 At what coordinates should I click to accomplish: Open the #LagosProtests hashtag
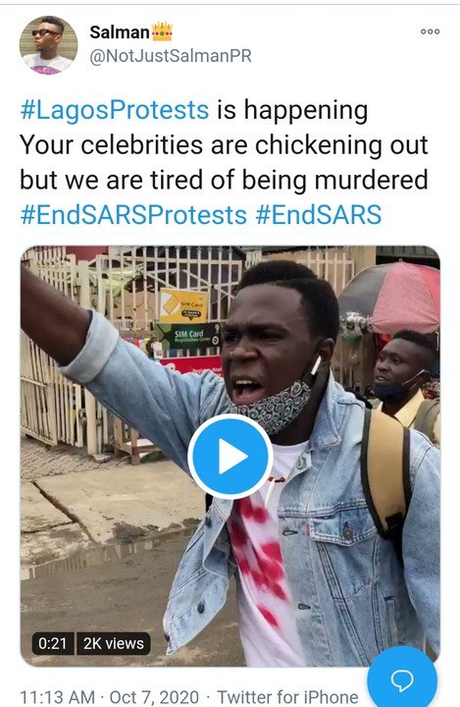tap(115, 110)
